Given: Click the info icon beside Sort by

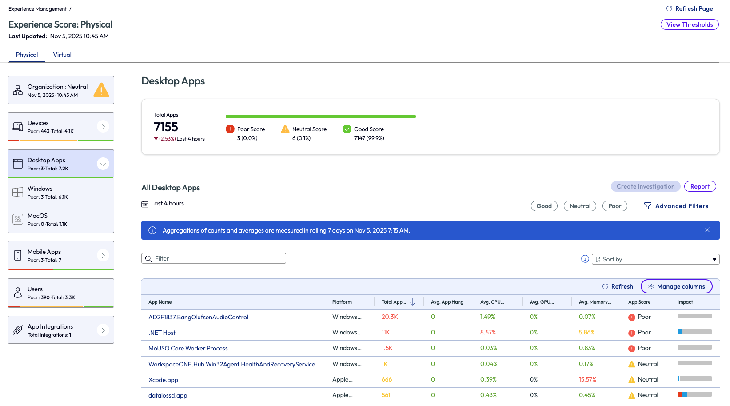Looking at the screenshot, I should 585,259.
